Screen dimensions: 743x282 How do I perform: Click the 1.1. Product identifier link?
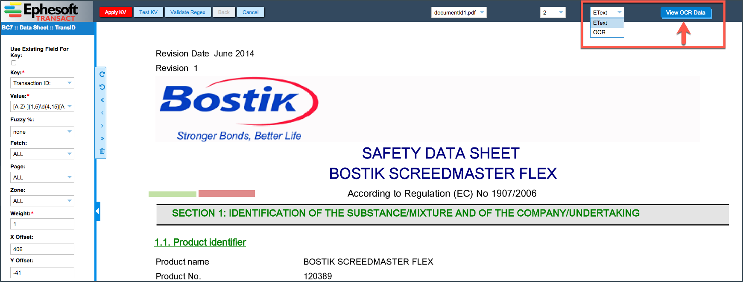click(x=200, y=242)
